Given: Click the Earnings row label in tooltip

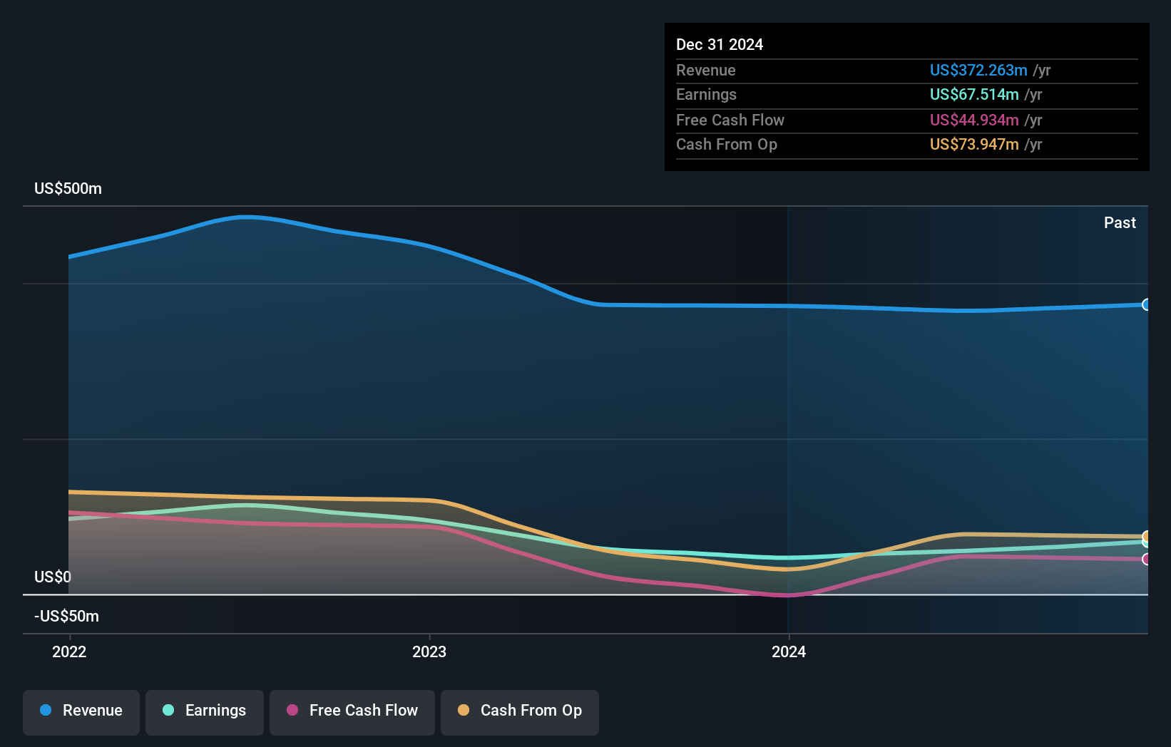Looking at the screenshot, I should click(x=706, y=94).
